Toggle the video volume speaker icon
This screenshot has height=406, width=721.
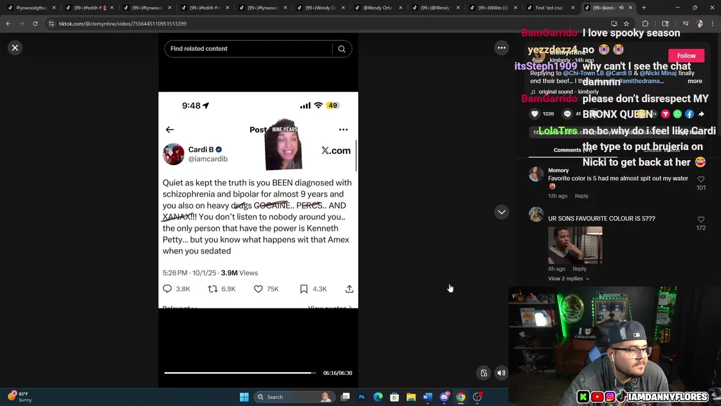click(x=501, y=373)
